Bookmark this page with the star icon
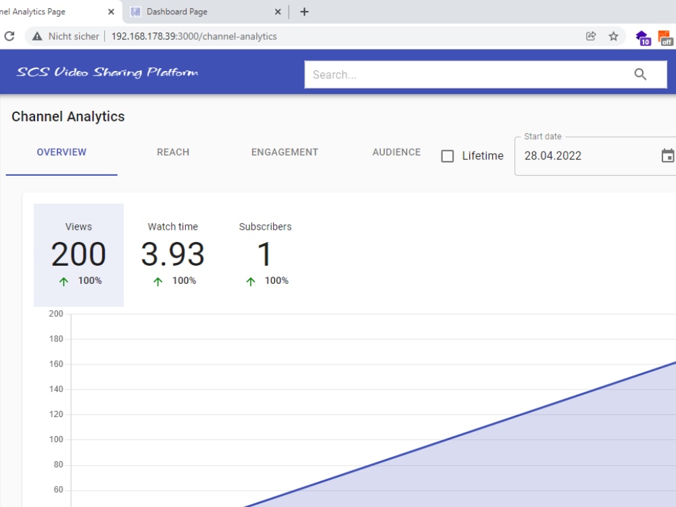Viewport: 676px width, 507px height. pyautogui.click(x=614, y=37)
